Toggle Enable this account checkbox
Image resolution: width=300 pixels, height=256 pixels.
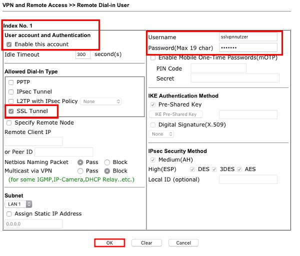tap(9, 44)
